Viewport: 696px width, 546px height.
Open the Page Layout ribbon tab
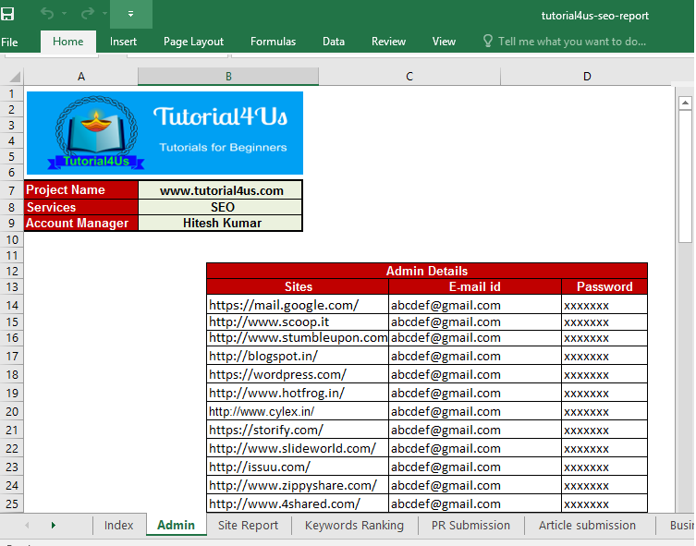click(x=193, y=42)
